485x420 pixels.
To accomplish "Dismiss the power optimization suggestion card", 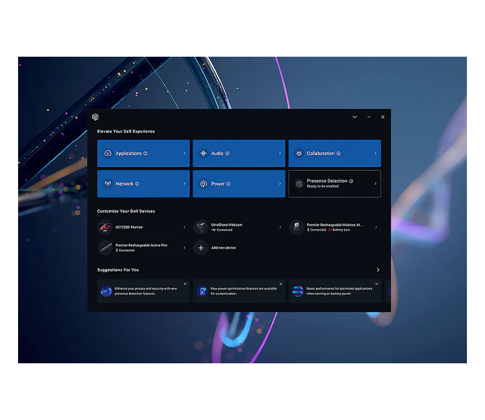I will 281,284.
